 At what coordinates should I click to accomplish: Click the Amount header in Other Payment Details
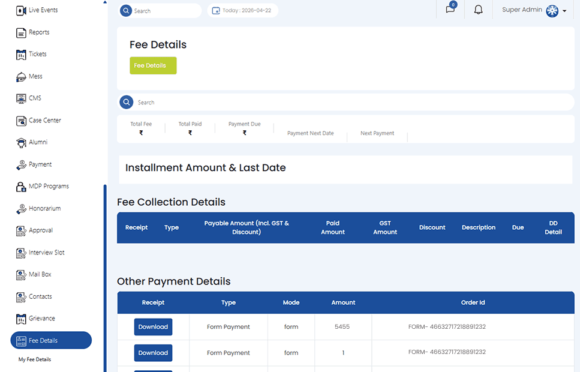click(343, 302)
